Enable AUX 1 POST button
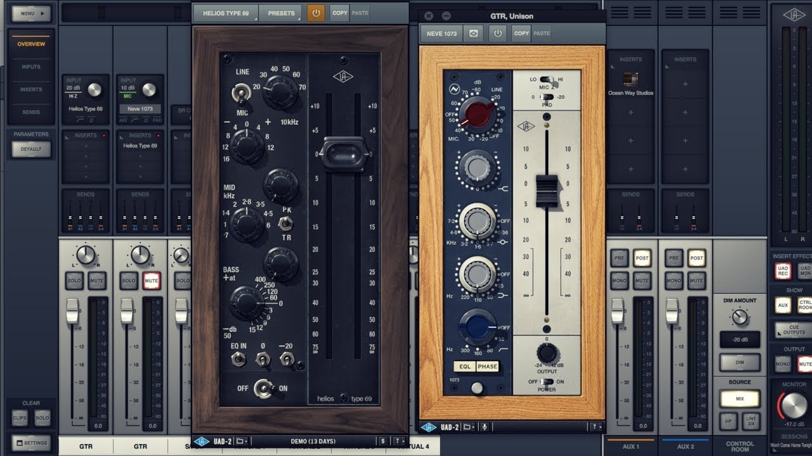This screenshot has width=812, height=456. 642,258
